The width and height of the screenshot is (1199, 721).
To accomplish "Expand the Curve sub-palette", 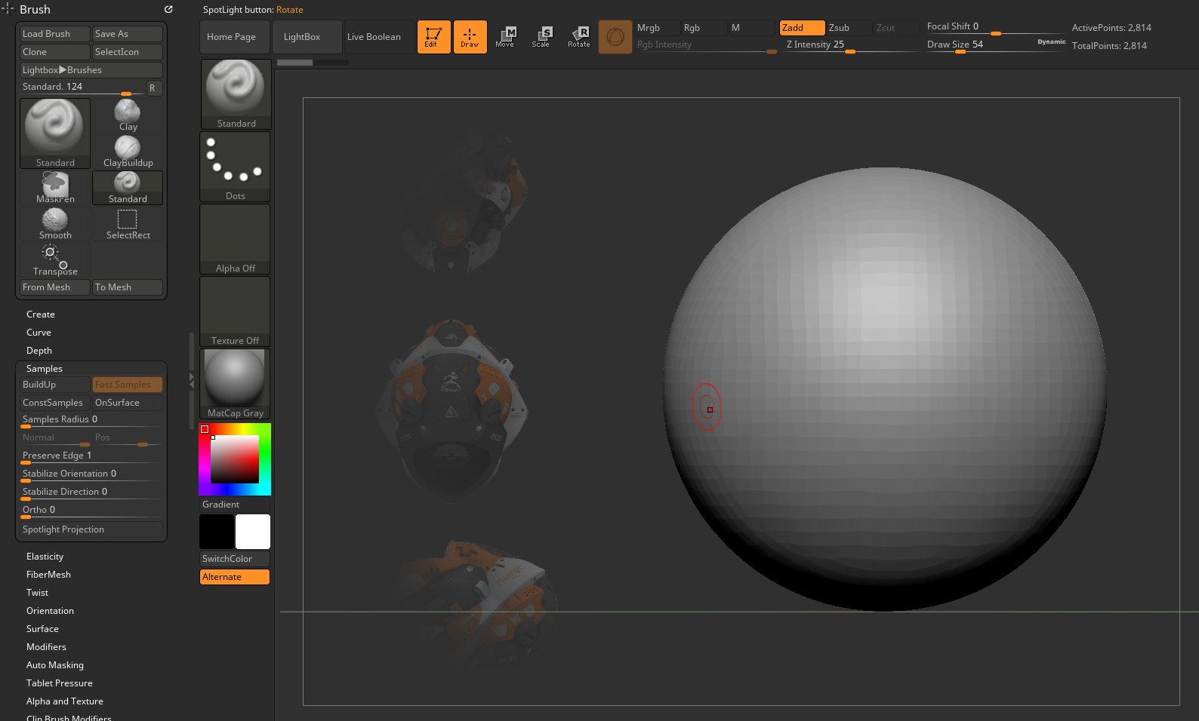I will (39, 333).
